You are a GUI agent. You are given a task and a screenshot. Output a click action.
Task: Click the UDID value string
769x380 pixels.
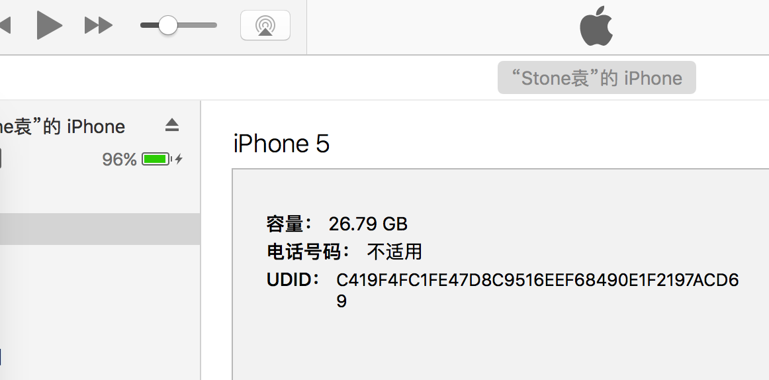tap(537, 290)
